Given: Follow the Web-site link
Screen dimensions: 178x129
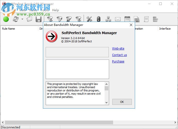Looking at the screenshot, I should (118, 49).
